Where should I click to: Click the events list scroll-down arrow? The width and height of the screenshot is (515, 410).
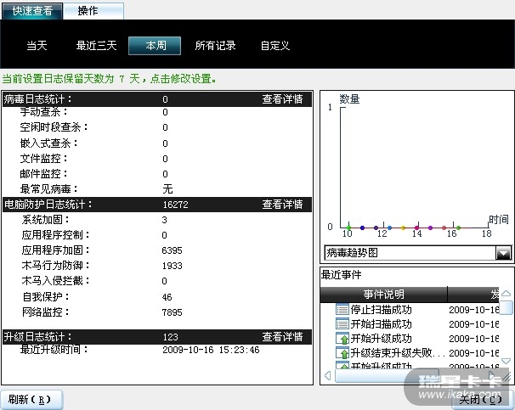(507, 361)
